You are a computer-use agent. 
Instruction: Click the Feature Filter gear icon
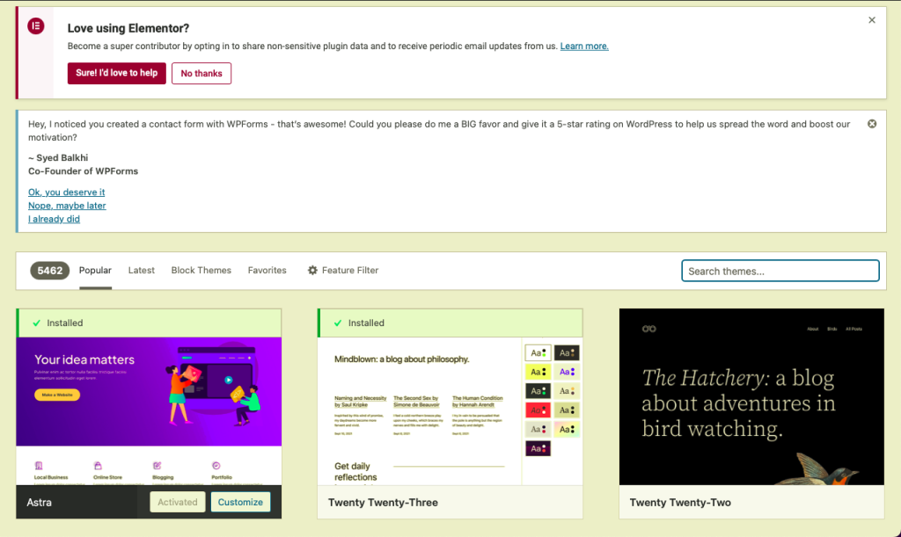point(312,271)
